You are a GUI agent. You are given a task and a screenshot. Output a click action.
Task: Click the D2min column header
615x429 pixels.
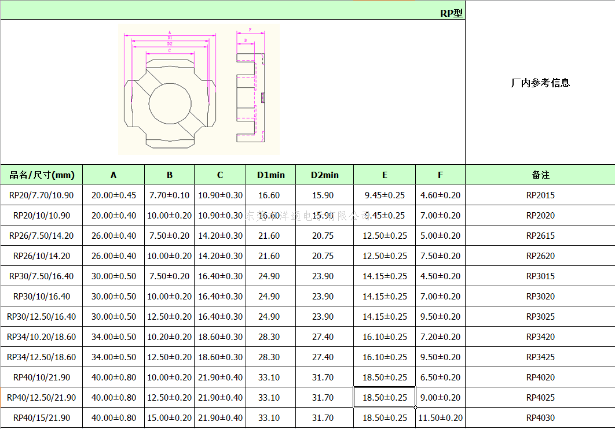pos(324,175)
